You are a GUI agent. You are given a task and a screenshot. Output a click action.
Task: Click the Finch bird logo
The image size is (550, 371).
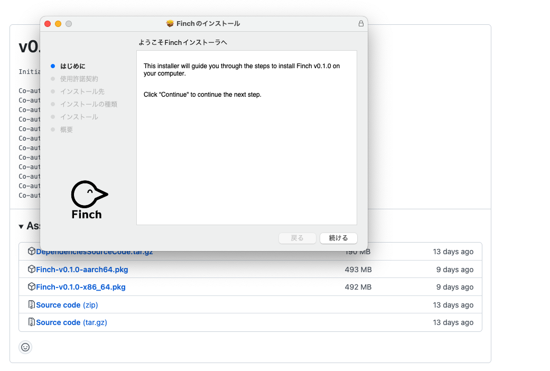89,200
